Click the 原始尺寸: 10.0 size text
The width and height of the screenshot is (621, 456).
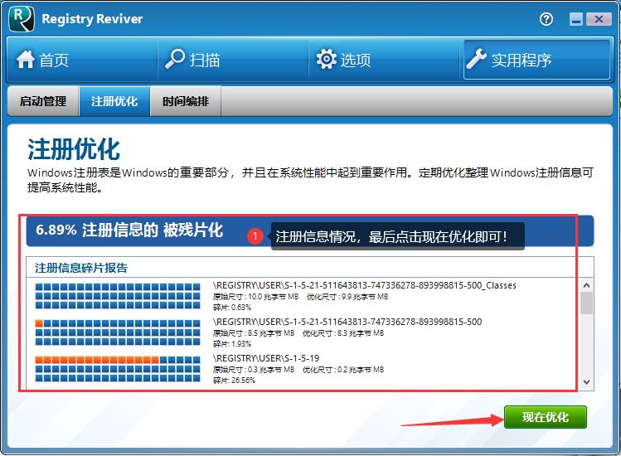click(255, 297)
